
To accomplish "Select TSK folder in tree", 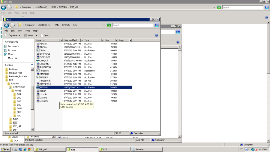I will point(19,115).
